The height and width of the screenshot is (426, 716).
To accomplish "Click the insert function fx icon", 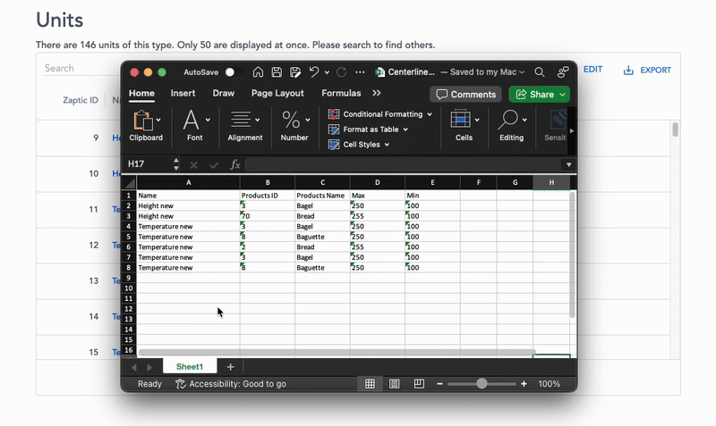I will (235, 164).
